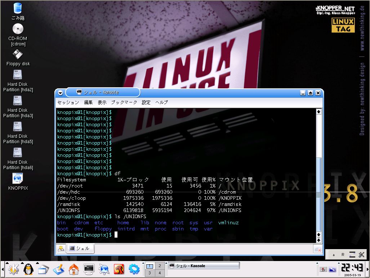Click the 'a' input mode indicator
The height and width of the screenshot is (278, 370).
click(333, 255)
